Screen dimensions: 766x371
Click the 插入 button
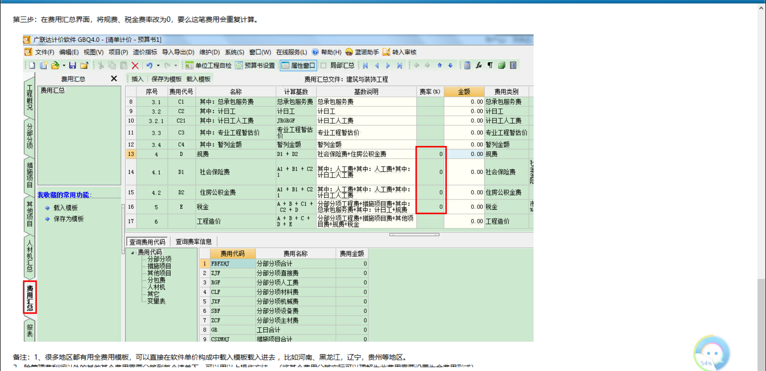click(137, 79)
